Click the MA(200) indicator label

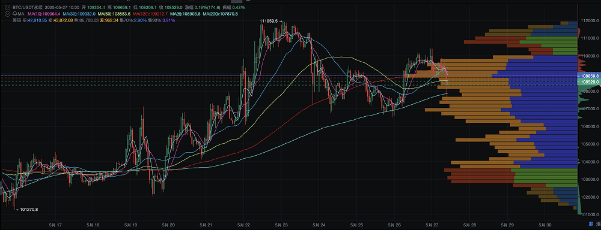click(221, 14)
